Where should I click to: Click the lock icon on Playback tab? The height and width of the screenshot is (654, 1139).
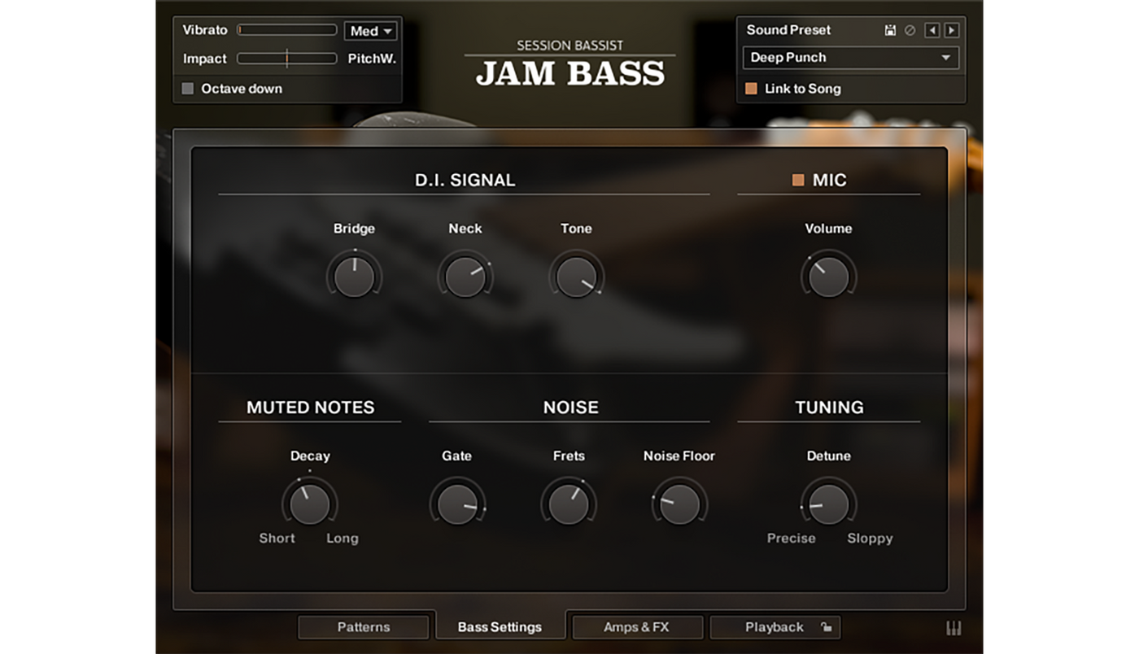(825, 627)
